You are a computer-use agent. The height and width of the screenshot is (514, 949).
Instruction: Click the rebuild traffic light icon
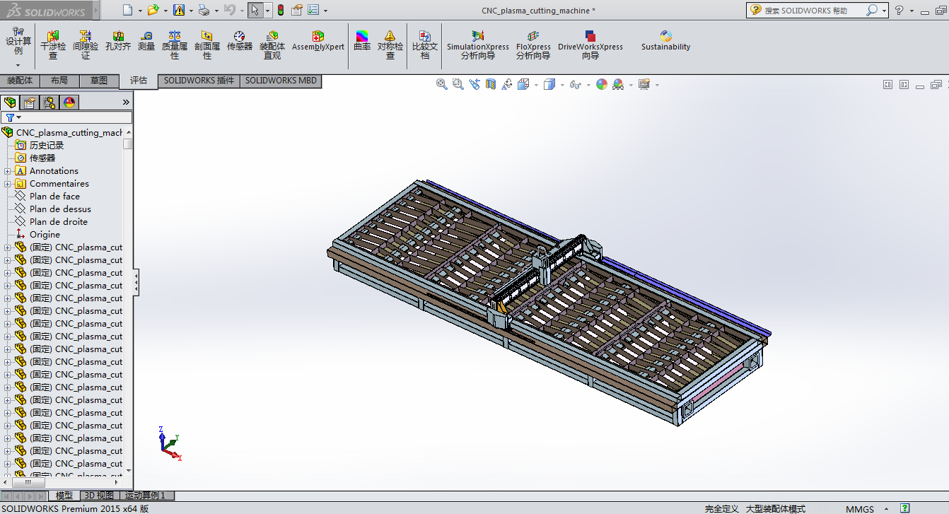tap(280, 10)
